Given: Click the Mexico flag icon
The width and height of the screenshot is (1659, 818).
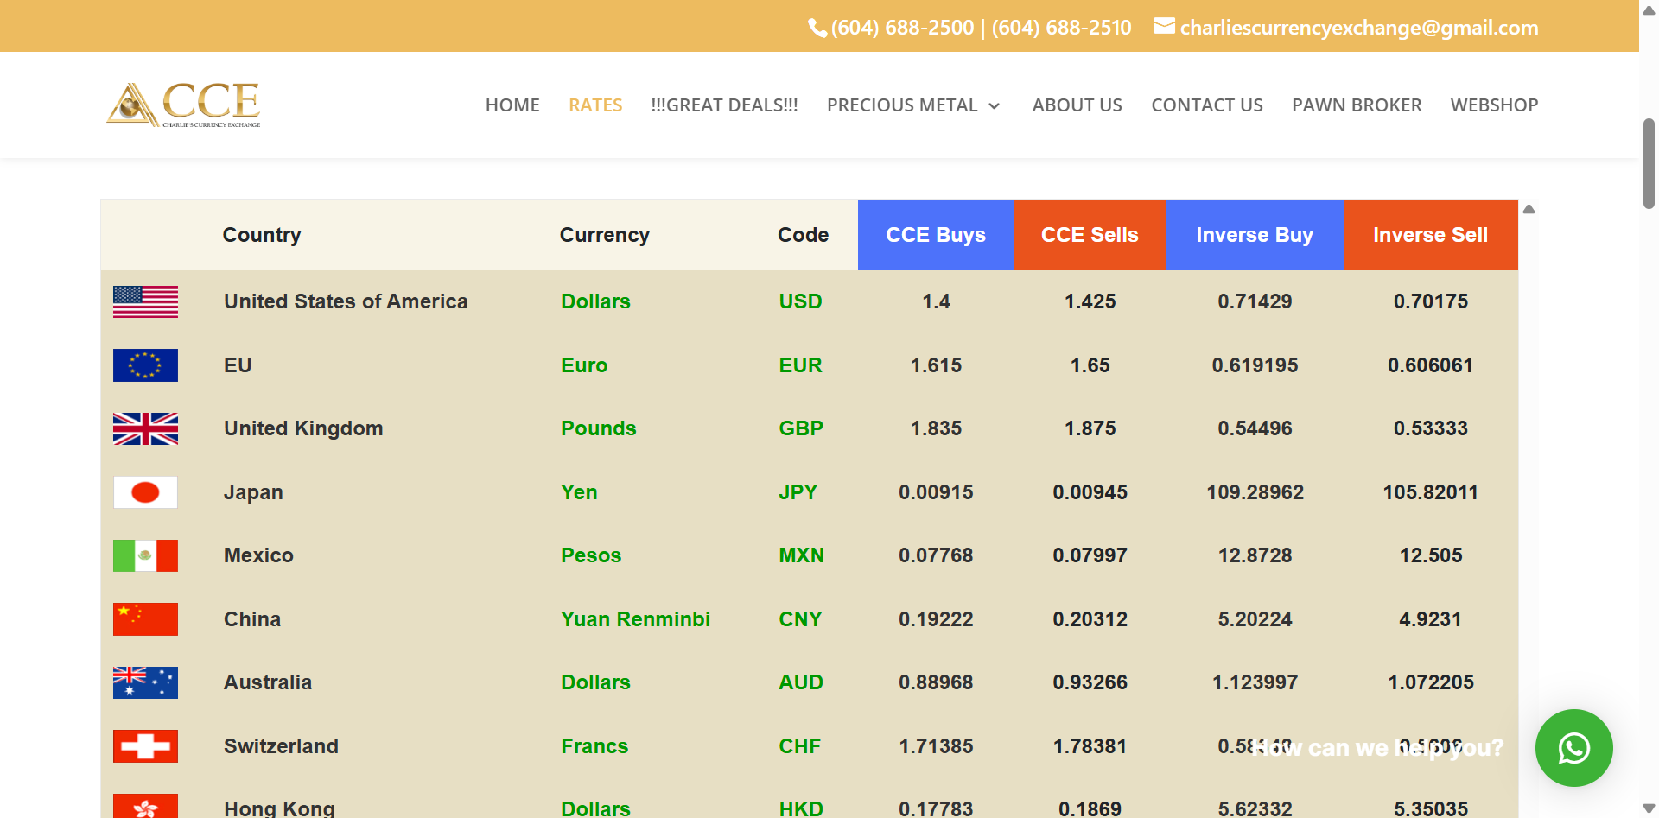Looking at the screenshot, I should click(144, 555).
